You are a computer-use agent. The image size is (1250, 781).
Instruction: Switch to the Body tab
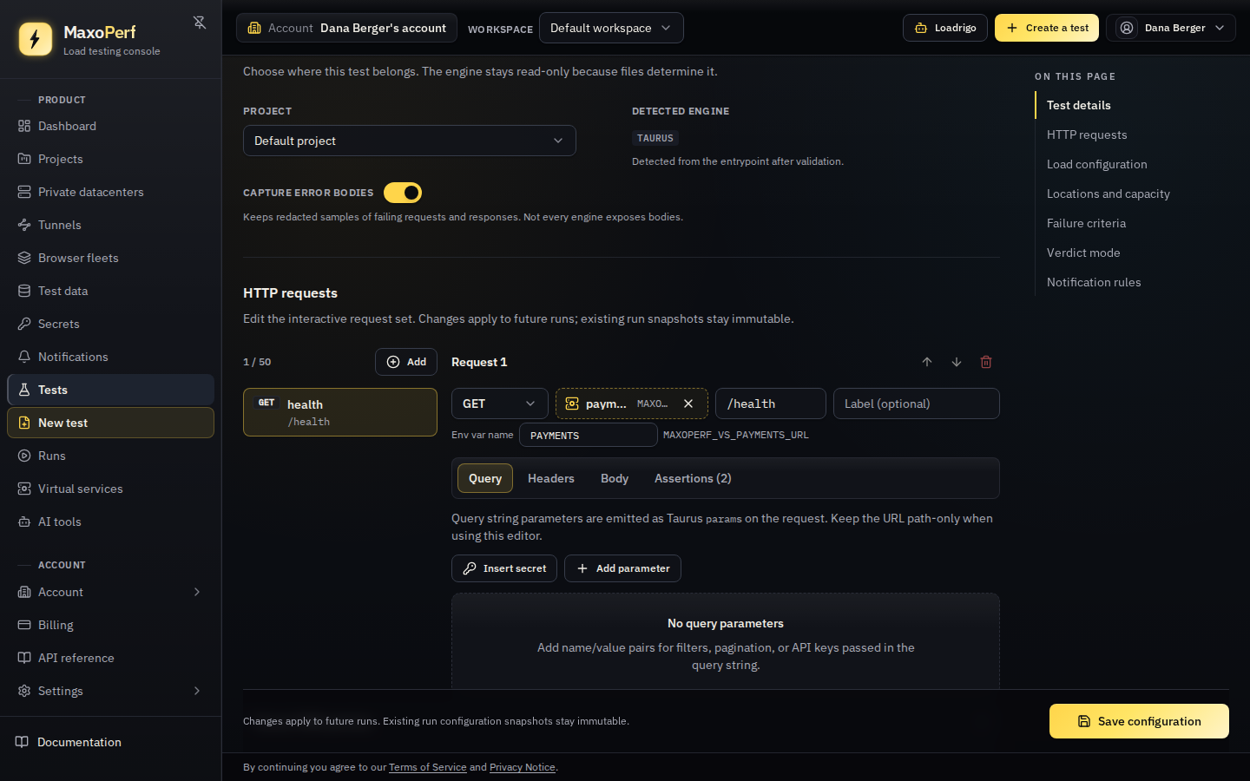[615, 478]
